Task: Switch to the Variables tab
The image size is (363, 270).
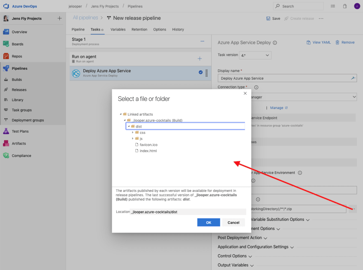Action: click(x=118, y=29)
